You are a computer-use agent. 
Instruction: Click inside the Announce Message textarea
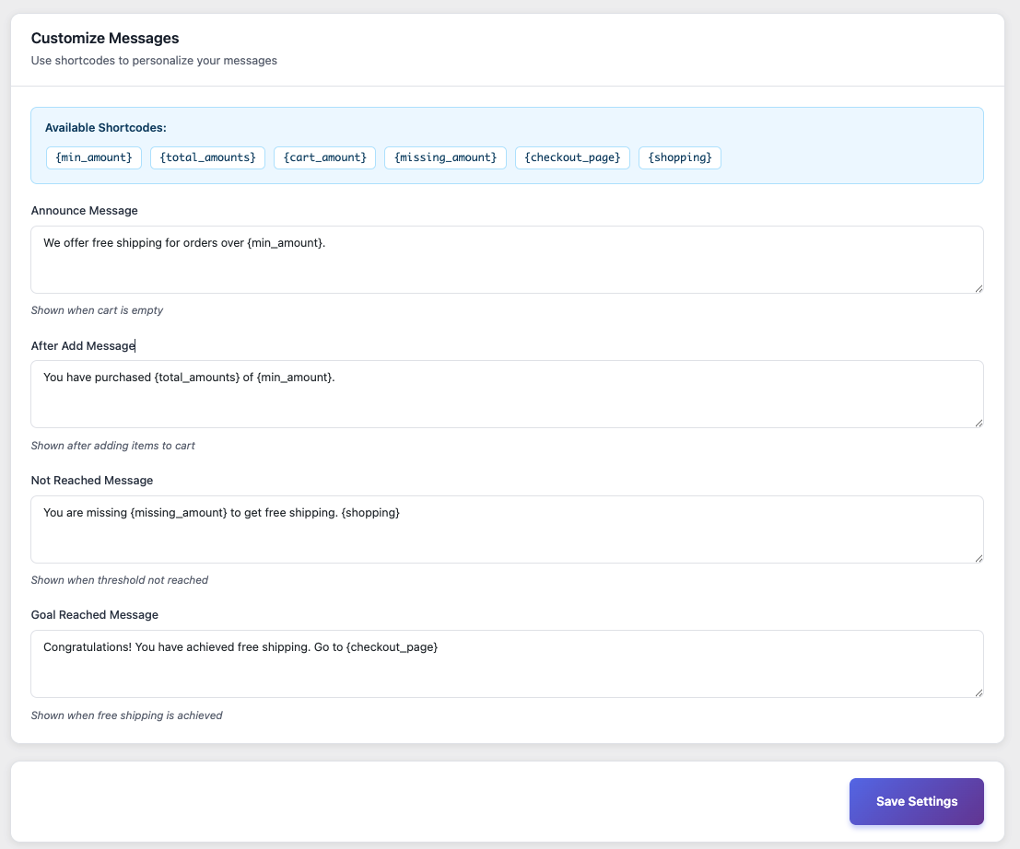[507, 260]
